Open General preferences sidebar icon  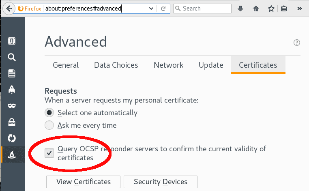[12, 41]
